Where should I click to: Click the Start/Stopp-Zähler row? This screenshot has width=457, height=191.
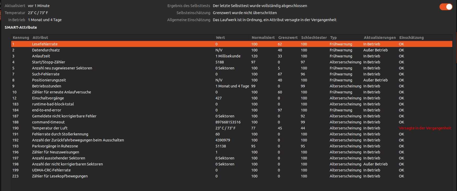pos(232,62)
